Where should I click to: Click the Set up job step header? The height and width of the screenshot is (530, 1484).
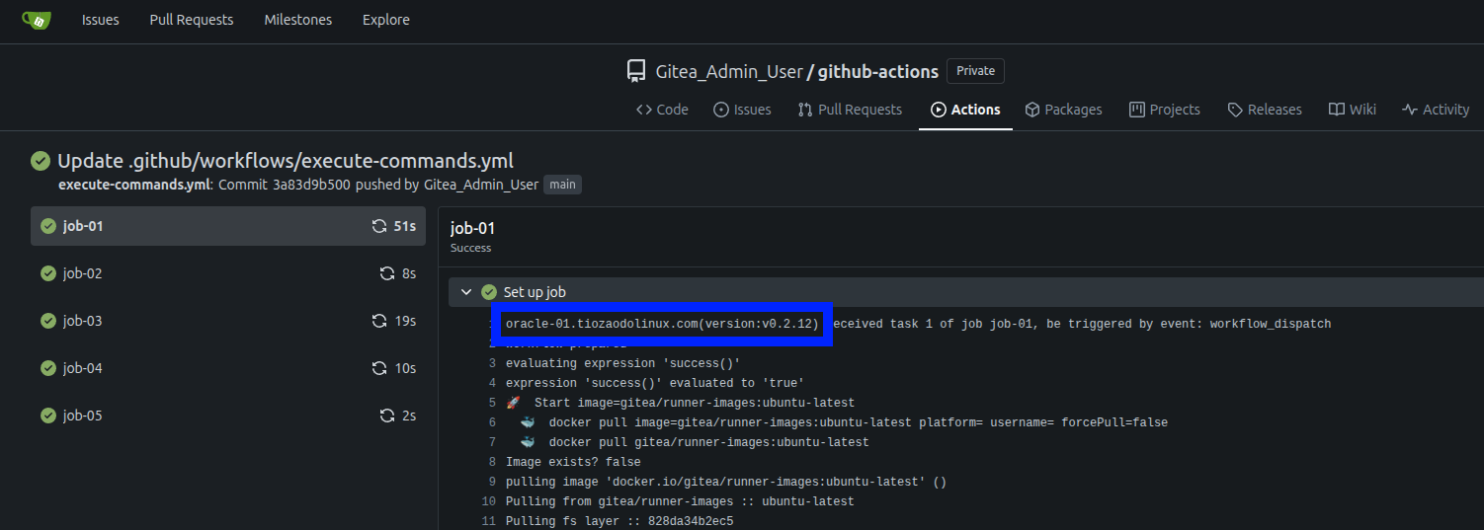click(x=966, y=292)
